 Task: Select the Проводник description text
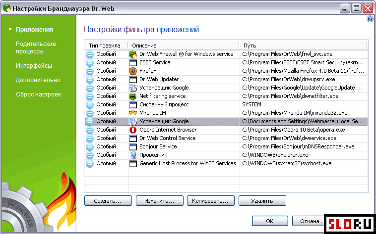point(153,155)
